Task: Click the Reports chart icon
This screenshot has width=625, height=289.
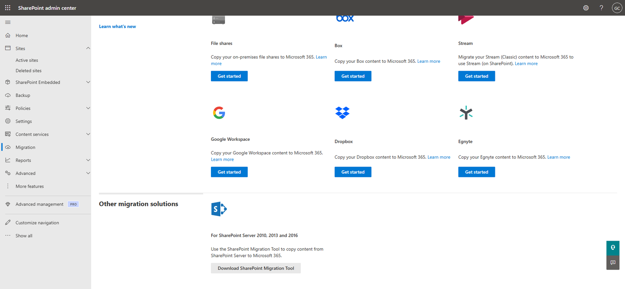Action: pyautogui.click(x=8, y=160)
